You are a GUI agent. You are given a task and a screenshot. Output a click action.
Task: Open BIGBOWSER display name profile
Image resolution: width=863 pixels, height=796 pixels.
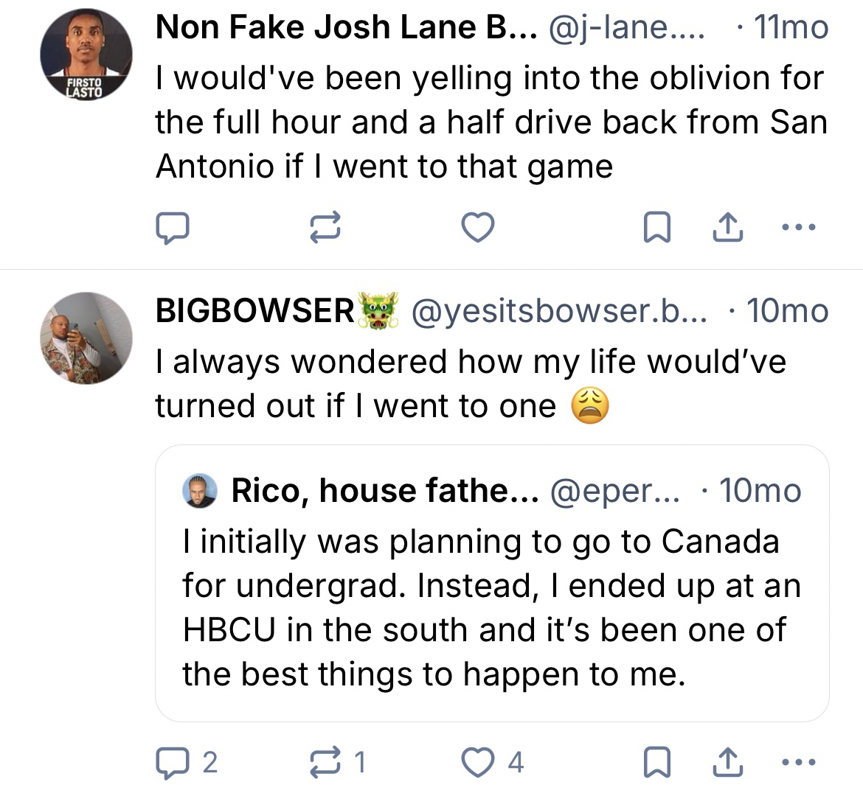tap(255, 311)
